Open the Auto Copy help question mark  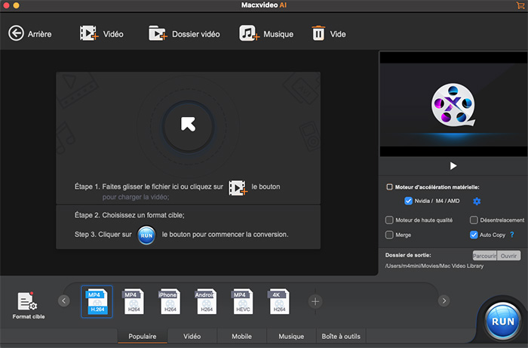512,235
